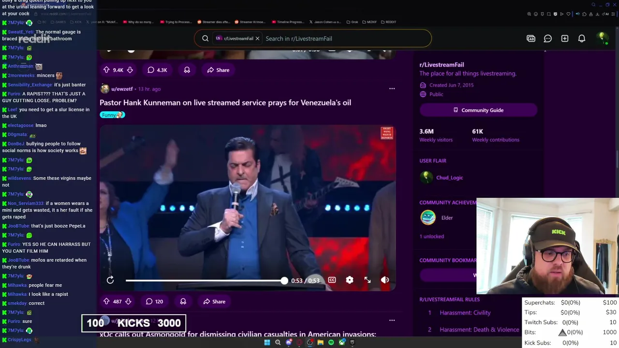
Task: Open Epic Games Launcher from taskbar
Action: (x=353, y=342)
